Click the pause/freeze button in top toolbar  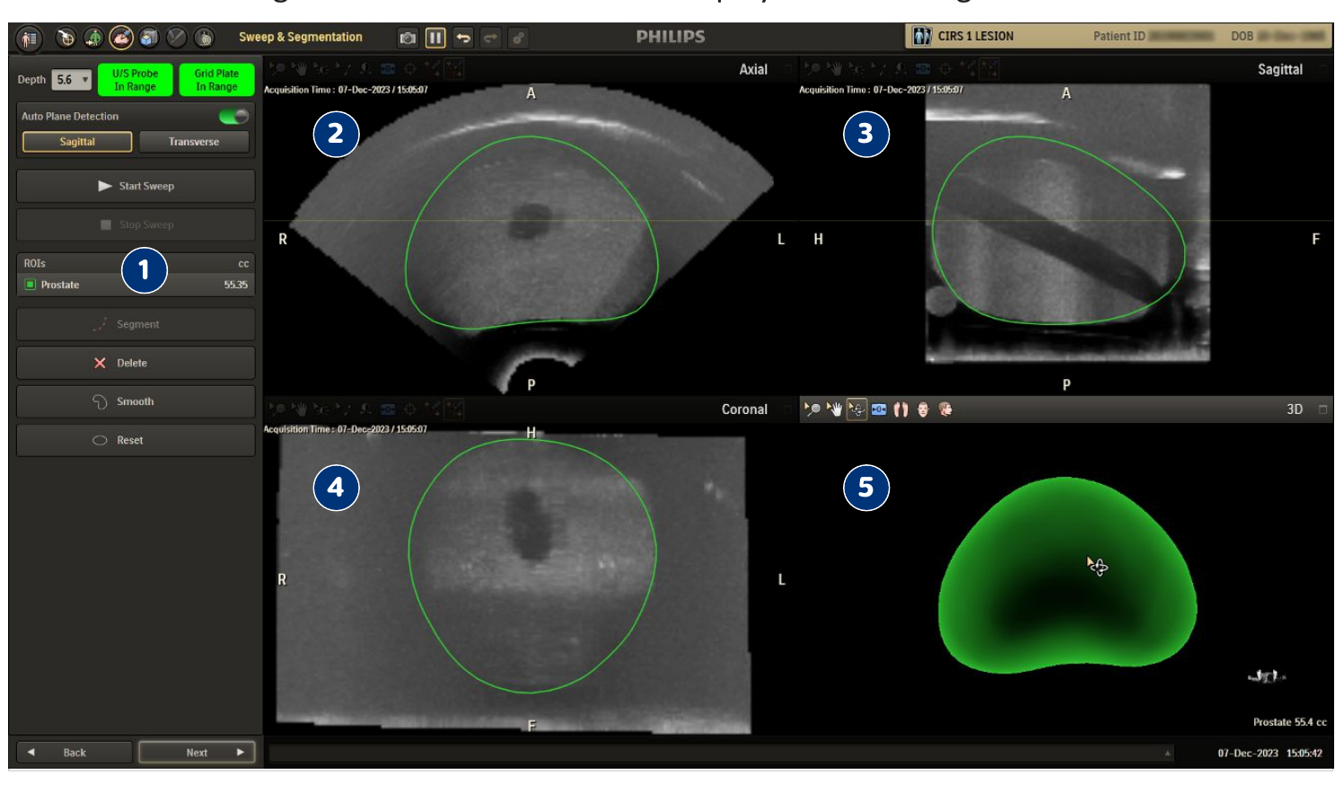click(435, 38)
